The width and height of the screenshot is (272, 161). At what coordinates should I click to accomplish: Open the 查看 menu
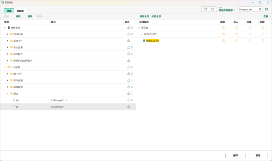click(x=266, y=17)
